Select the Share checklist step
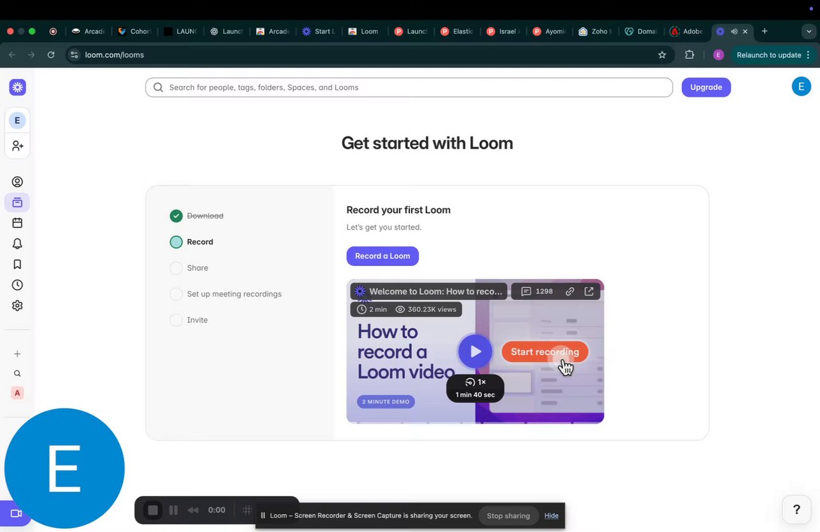The width and height of the screenshot is (820, 532). 189,268
